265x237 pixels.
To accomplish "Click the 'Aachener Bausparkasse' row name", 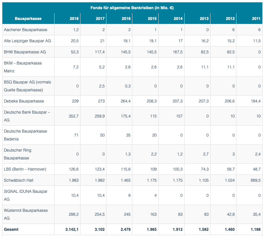I will click(x=26, y=30).
